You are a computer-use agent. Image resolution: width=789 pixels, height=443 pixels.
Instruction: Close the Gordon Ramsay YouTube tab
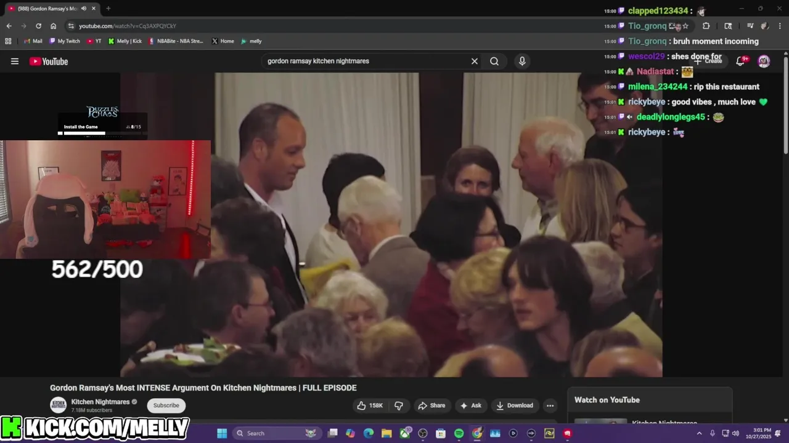92,9
